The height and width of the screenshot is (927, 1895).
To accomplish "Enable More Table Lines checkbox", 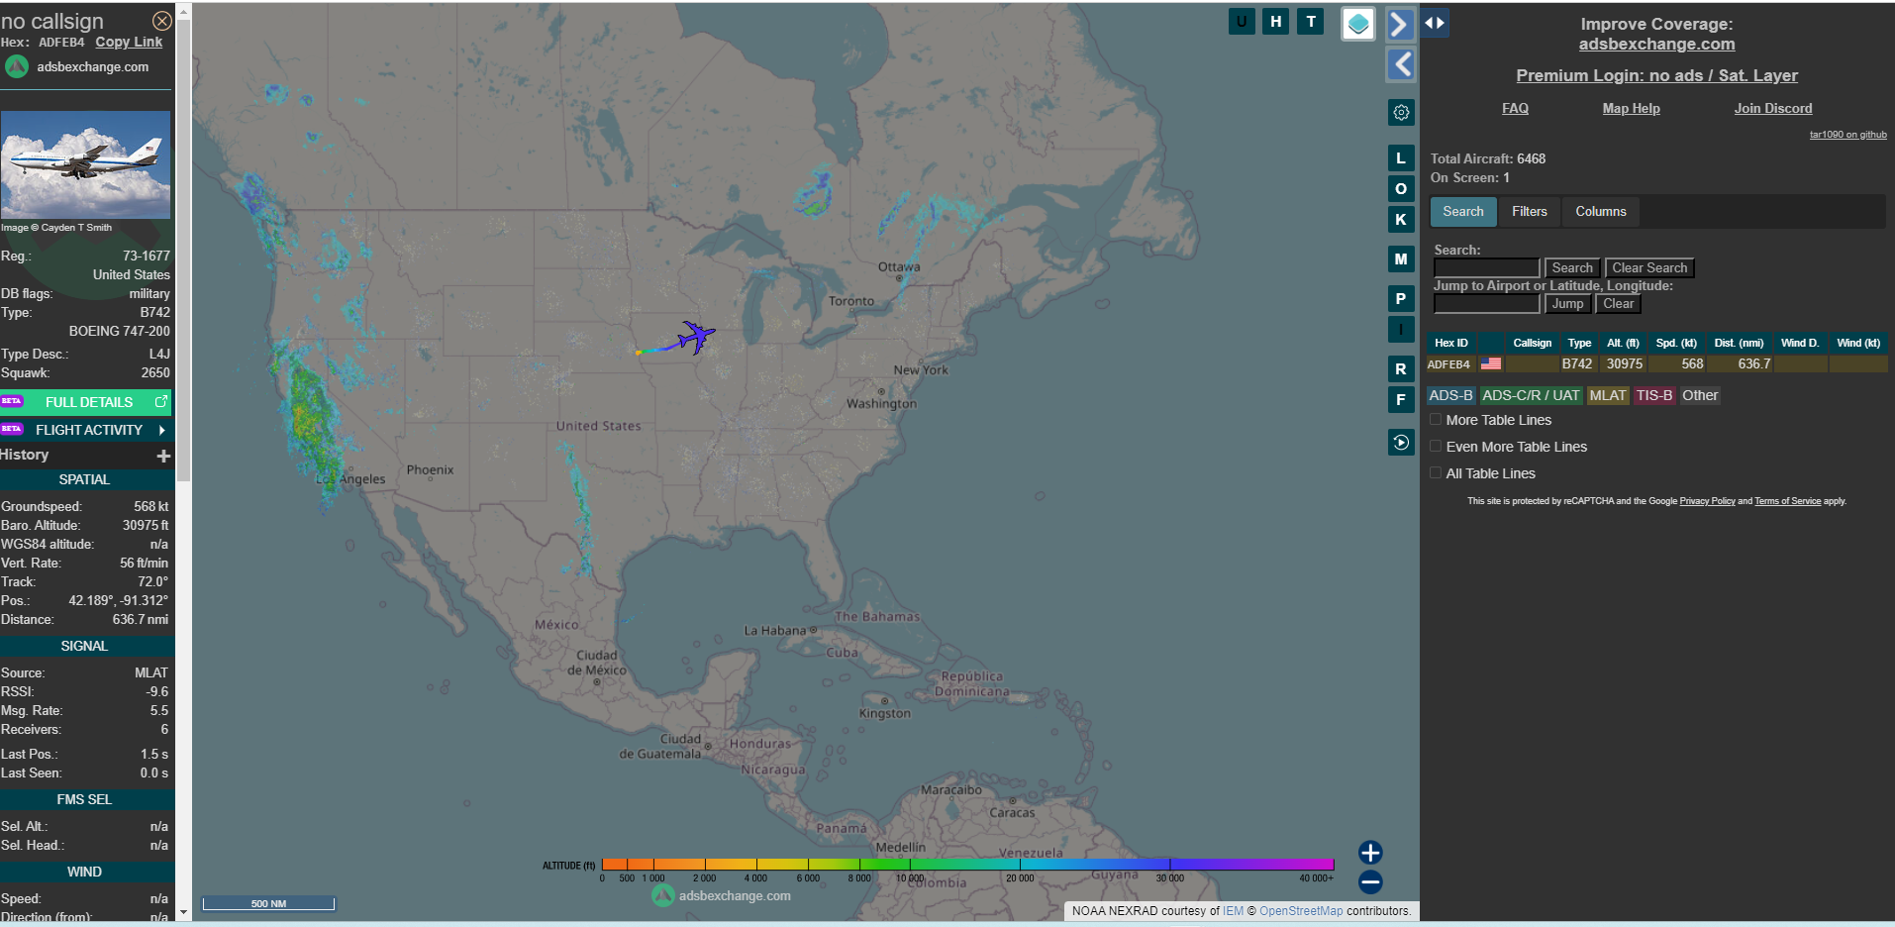I will pos(1436,420).
